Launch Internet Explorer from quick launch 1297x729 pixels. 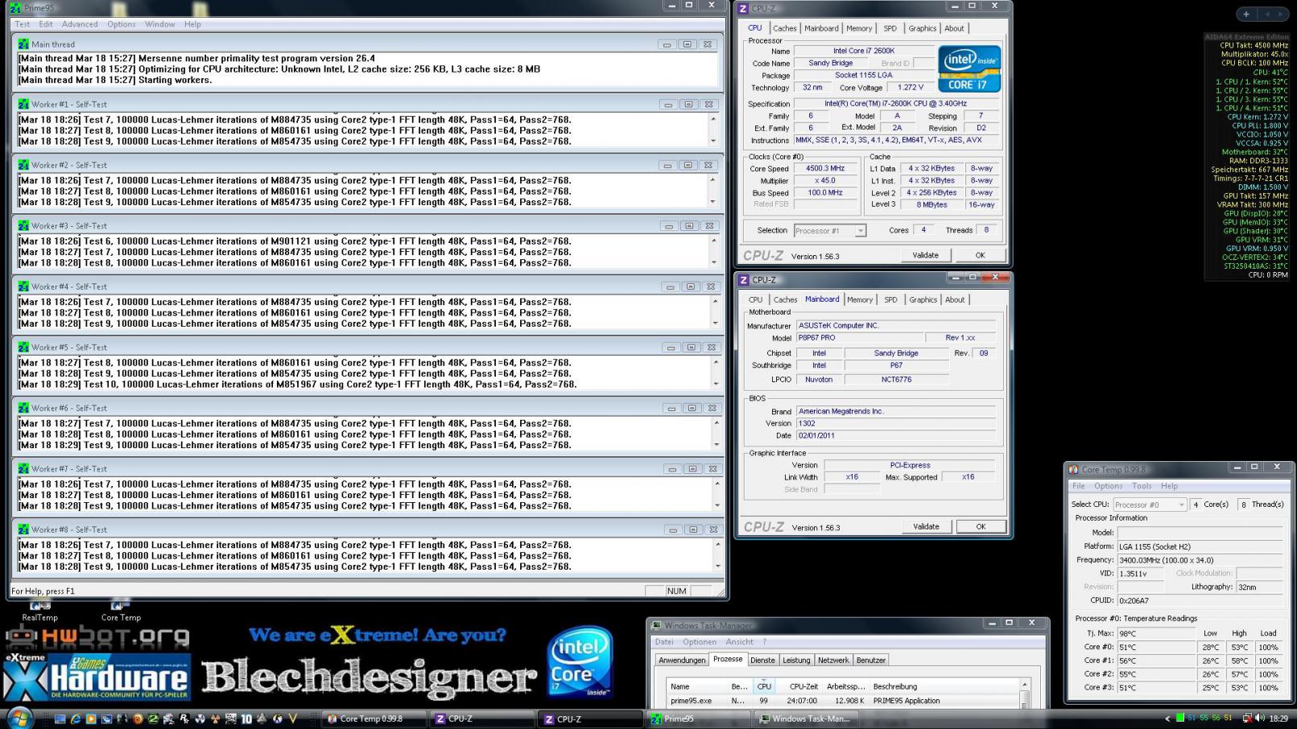point(75,719)
